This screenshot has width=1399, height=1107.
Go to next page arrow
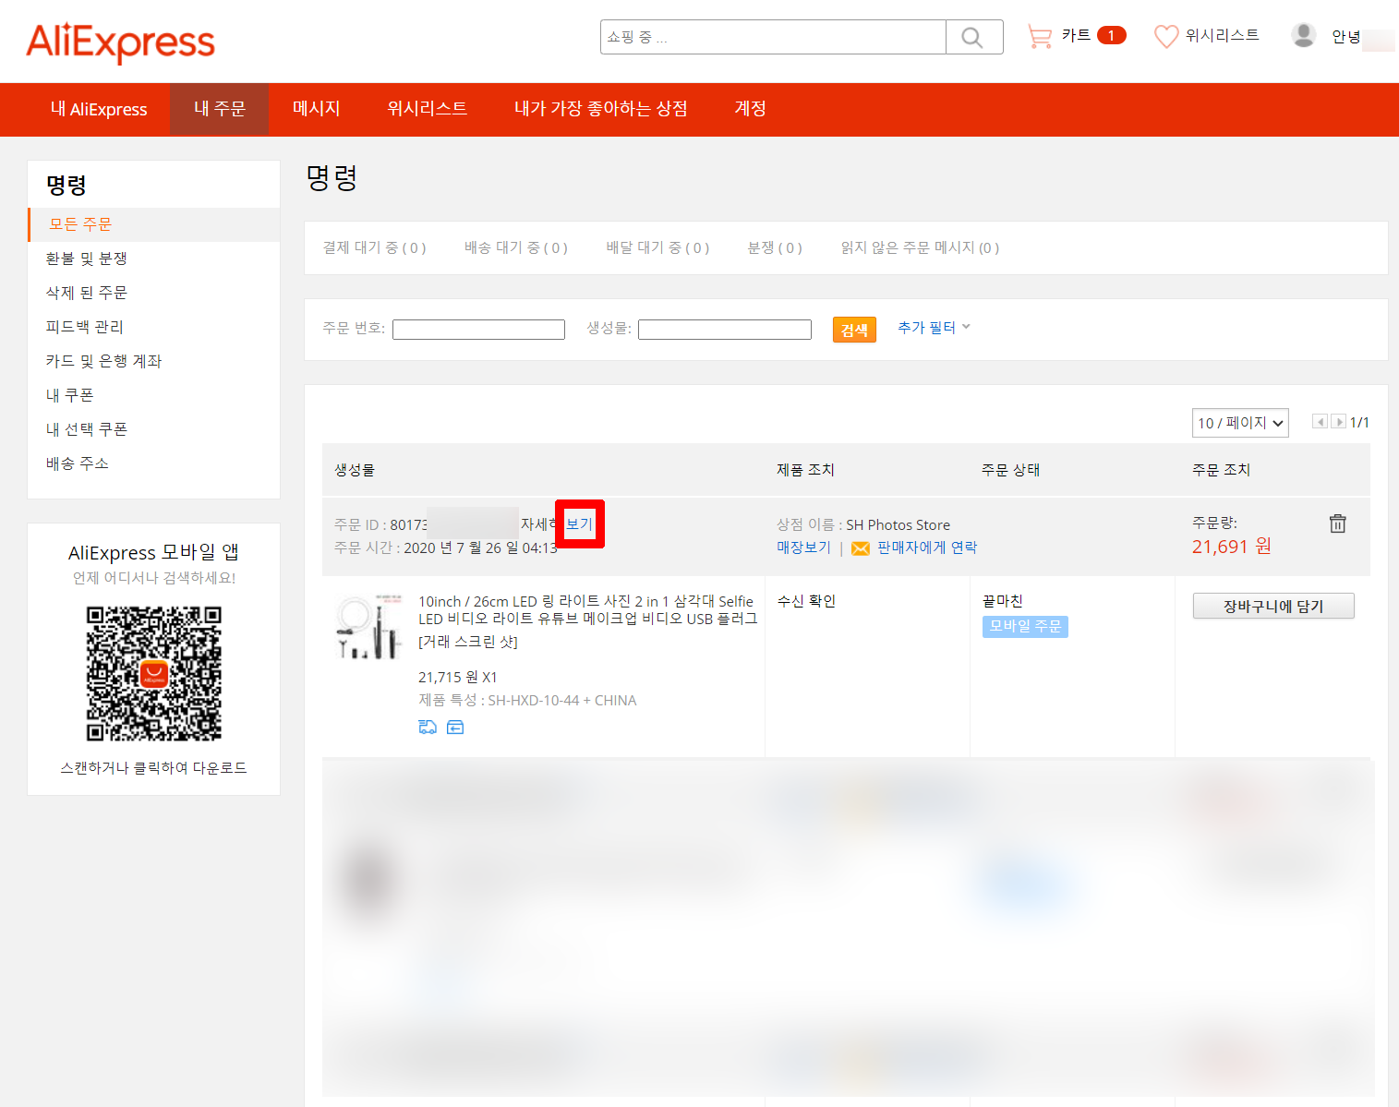point(1338,422)
